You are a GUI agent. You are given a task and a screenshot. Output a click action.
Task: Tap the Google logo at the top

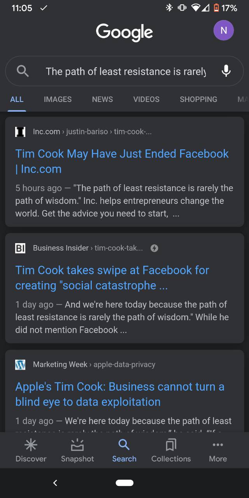tap(124, 32)
